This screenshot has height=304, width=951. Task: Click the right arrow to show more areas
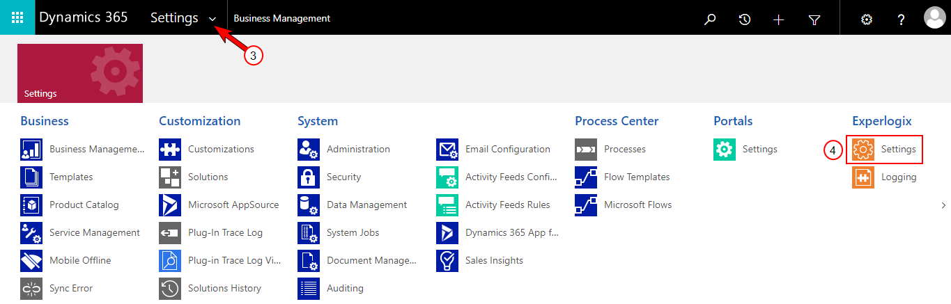point(943,205)
